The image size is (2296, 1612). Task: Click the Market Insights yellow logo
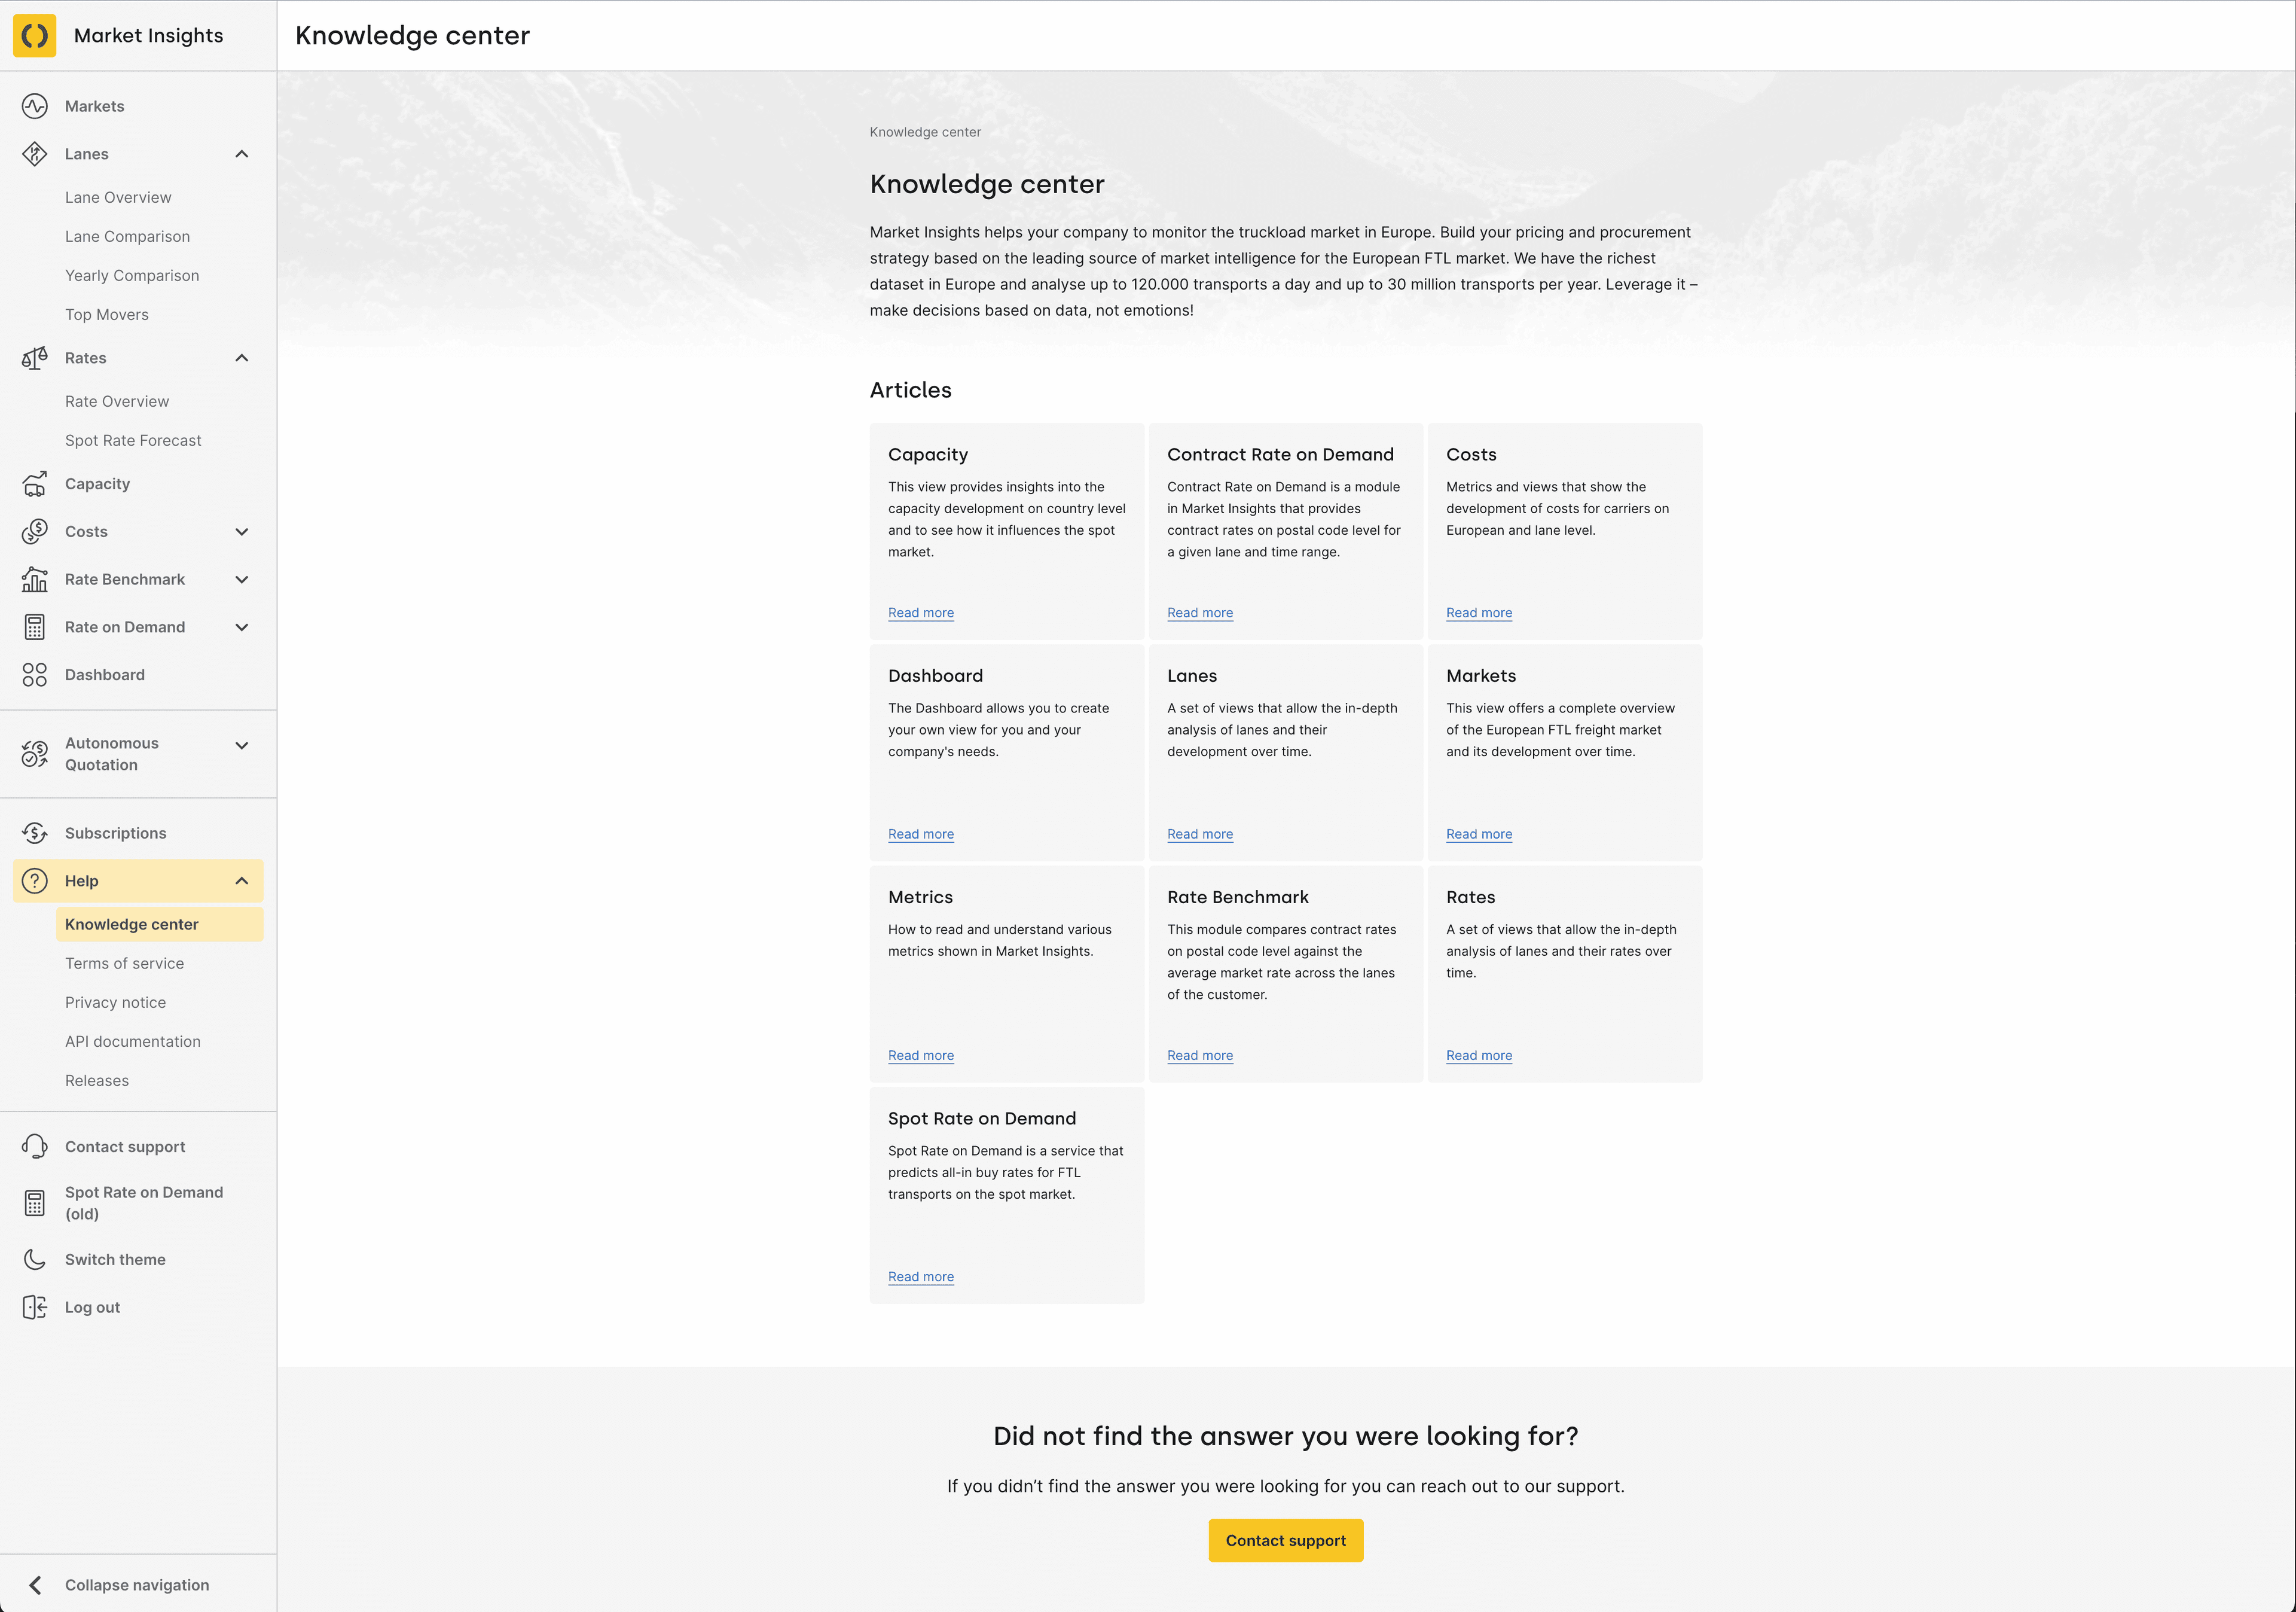click(x=35, y=36)
